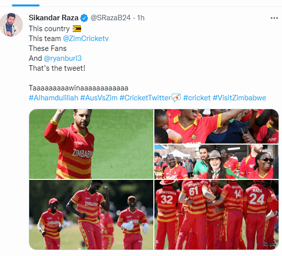Viewport: 282px width, 256px height.
Task: Click the cricket emoji after #CricketTwitter
Action: (x=176, y=98)
